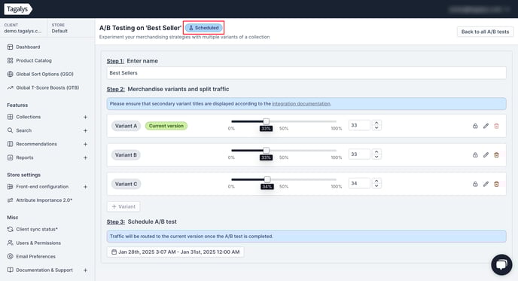Edit Variant C with pencil icon

486,184
